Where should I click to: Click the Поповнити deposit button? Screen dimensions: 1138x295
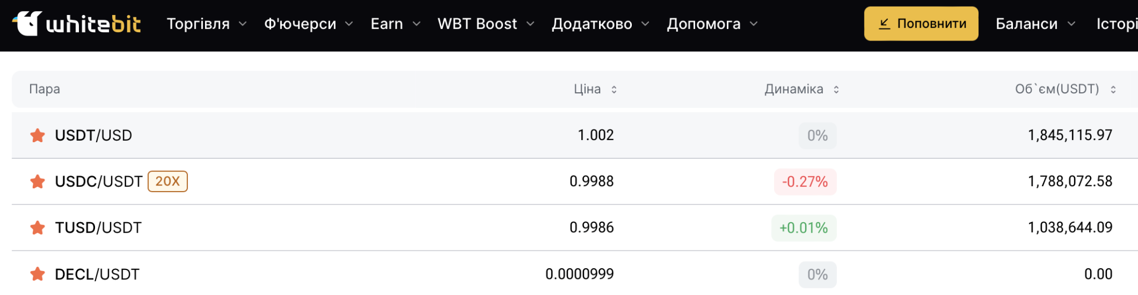921,24
